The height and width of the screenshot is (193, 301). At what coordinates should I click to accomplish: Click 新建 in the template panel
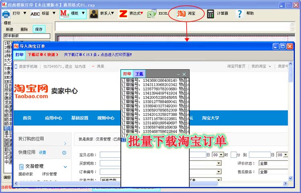9,29
